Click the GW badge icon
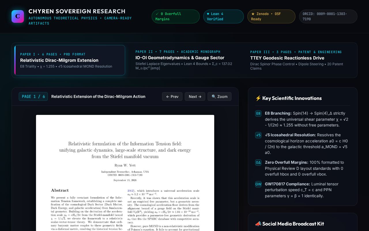Viewport: 369px width, 231px height. 258,184
